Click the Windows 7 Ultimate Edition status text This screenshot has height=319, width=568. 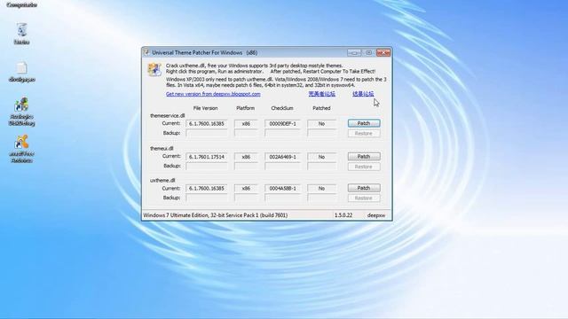216,215
